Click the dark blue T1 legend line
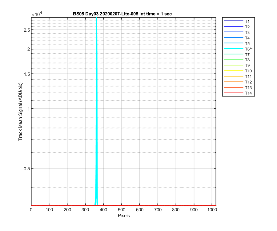This screenshot has height=231, width=277. click(x=234, y=21)
